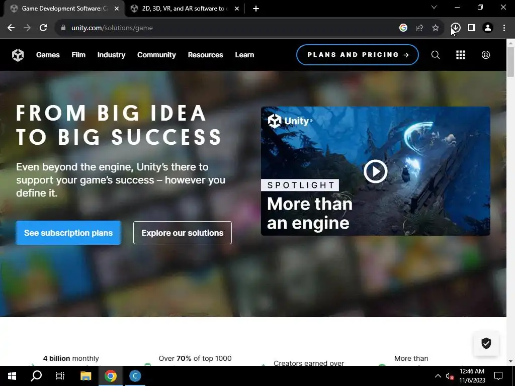Click the 'Over 70% of top 1000' text
Viewport: 515px width, 386px height.
click(x=195, y=358)
